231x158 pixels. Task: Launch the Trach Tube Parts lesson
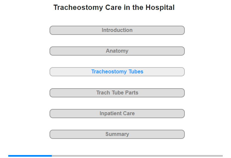tap(117, 93)
